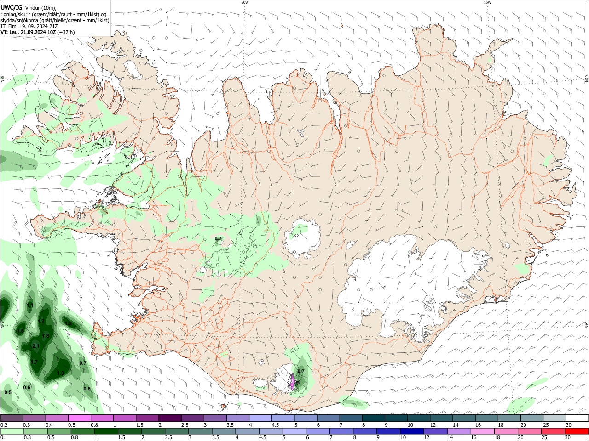Select the darkest teal 8 snow legend swatch
589x441 pixels.
(x=374, y=418)
